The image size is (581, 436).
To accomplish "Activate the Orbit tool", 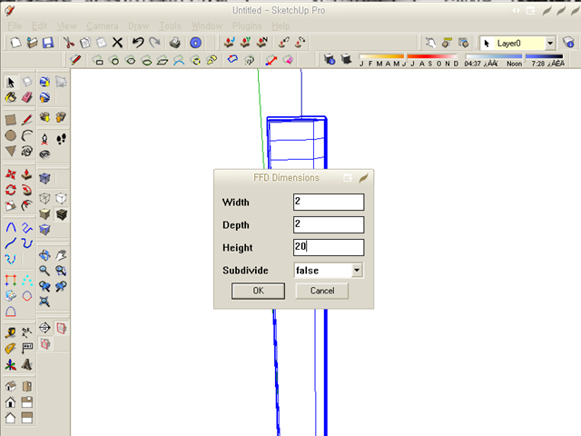I will click(44, 255).
